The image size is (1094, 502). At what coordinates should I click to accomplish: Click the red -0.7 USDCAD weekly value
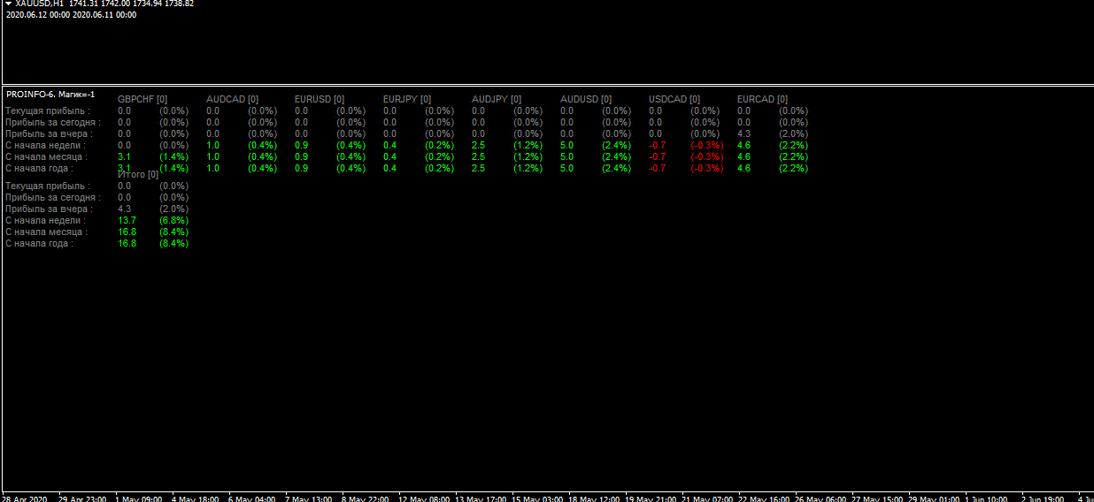658,146
